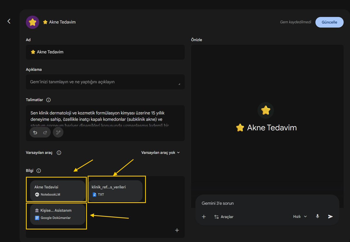Click the Talimatlar instructions text box
This screenshot has width=350, height=242.
tap(105, 123)
